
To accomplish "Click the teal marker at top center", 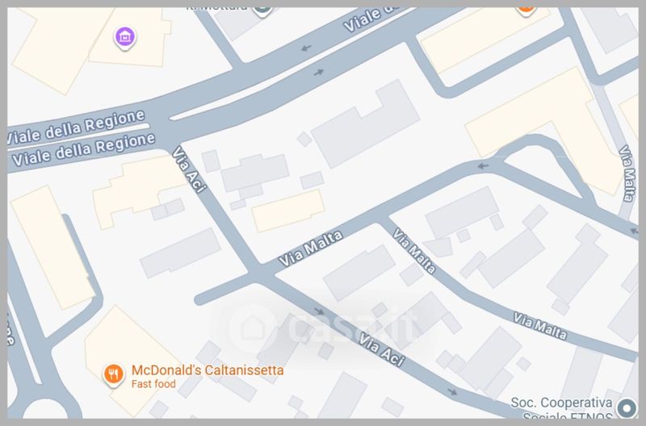I will point(263,11).
